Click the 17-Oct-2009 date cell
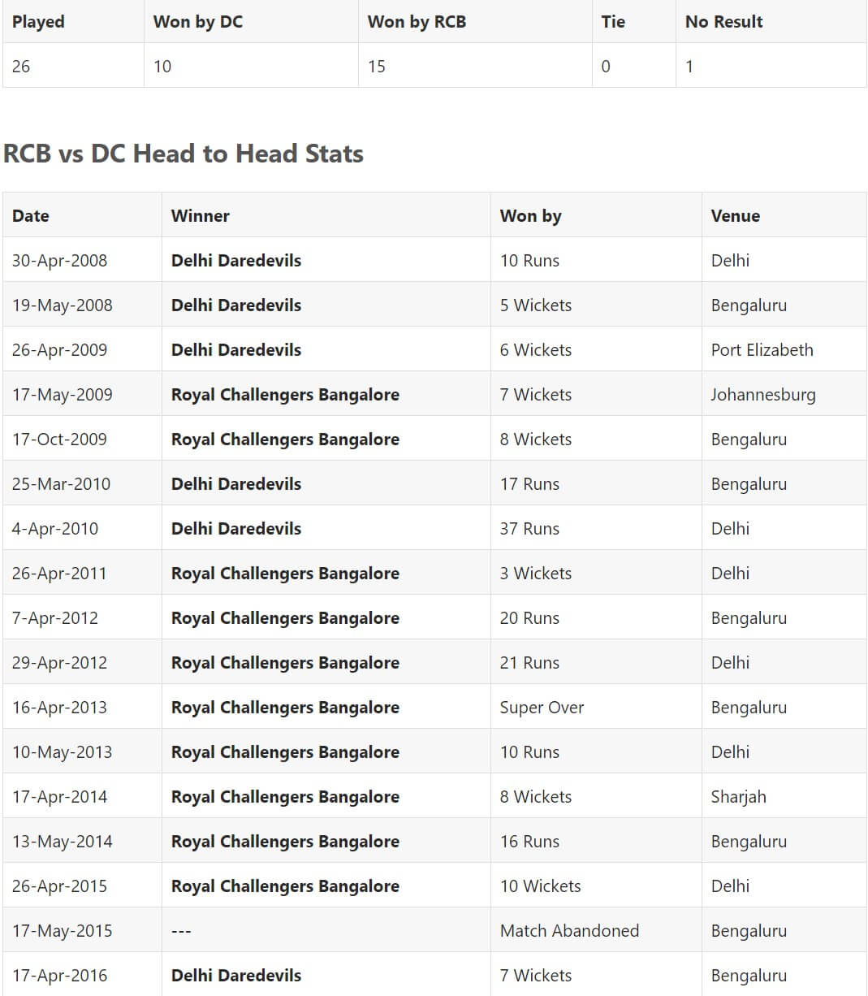 59,440
